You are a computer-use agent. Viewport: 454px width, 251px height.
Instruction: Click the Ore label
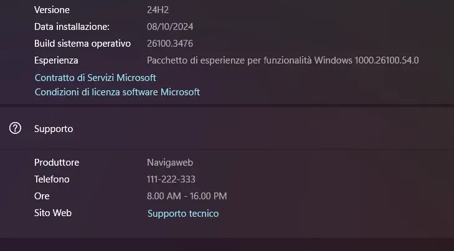42,196
